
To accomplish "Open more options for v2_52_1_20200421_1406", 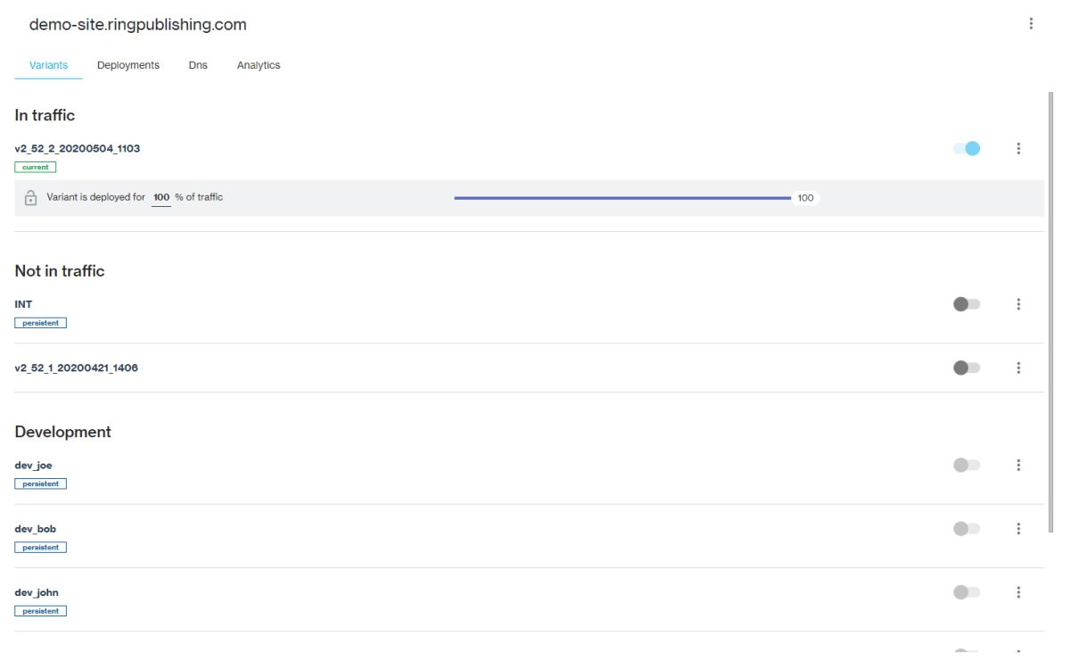I will (1019, 368).
